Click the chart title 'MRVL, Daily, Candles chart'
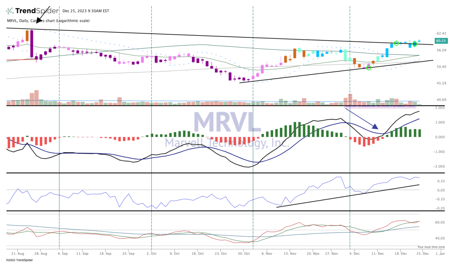 click(x=48, y=21)
